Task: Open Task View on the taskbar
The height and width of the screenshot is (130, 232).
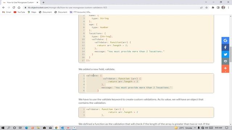Action: [20, 128]
